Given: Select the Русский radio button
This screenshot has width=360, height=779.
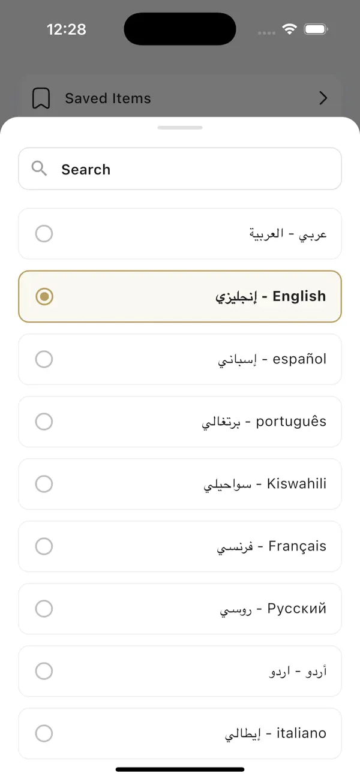Looking at the screenshot, I should point(44,609).
